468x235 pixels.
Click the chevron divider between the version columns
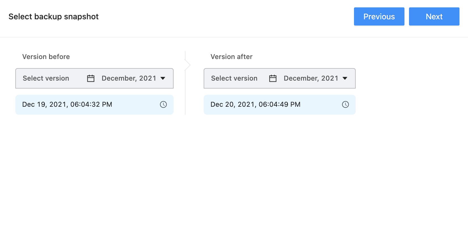[187, 65]
